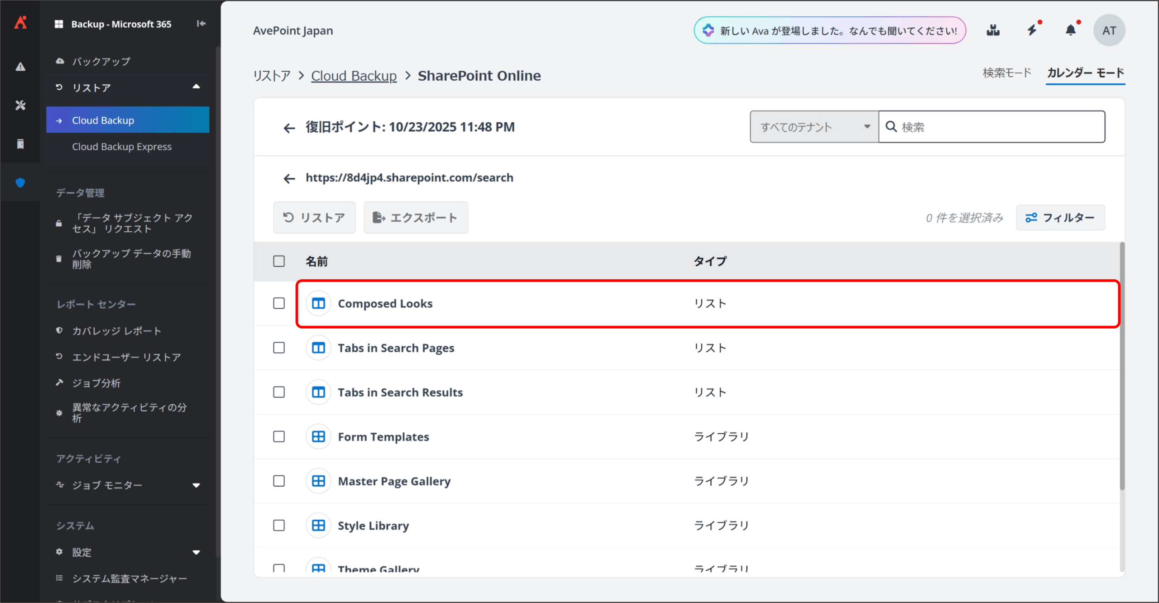Expand the ジョブ モニター menu
This screenshot has height=603, width=1159.
coord(196,485)
